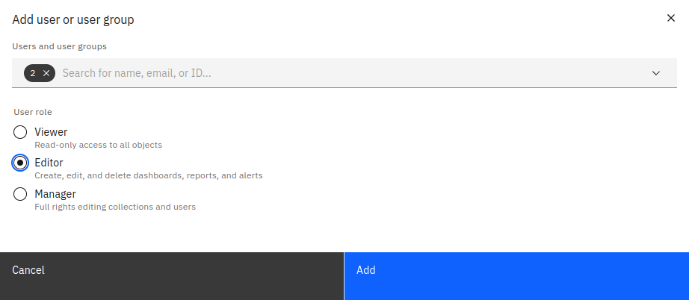Click the 'Users and user groups' field label
The height and width of the screenshot is (300, 689).
(x=60, y=46)
